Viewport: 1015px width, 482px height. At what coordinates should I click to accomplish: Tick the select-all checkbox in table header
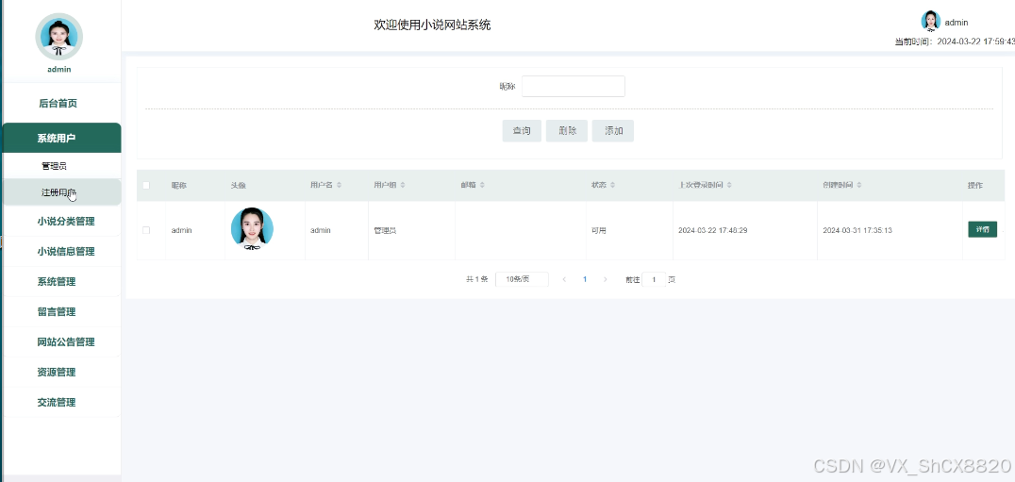pyautogui.click(x=146, y=186)
